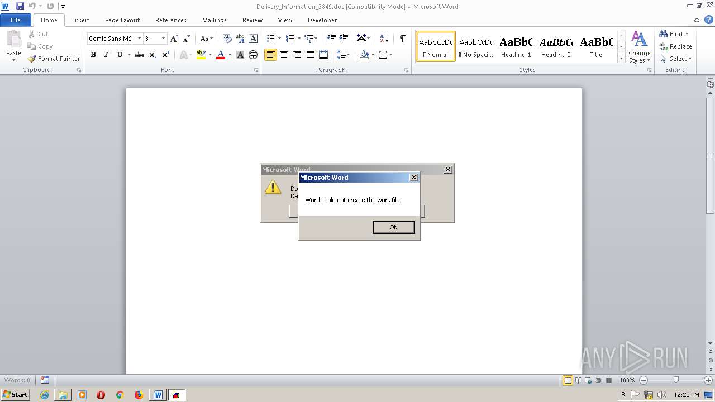Select the Format Painter tool
This screenshot has height=402, width=715.
[x=54, y=59]
